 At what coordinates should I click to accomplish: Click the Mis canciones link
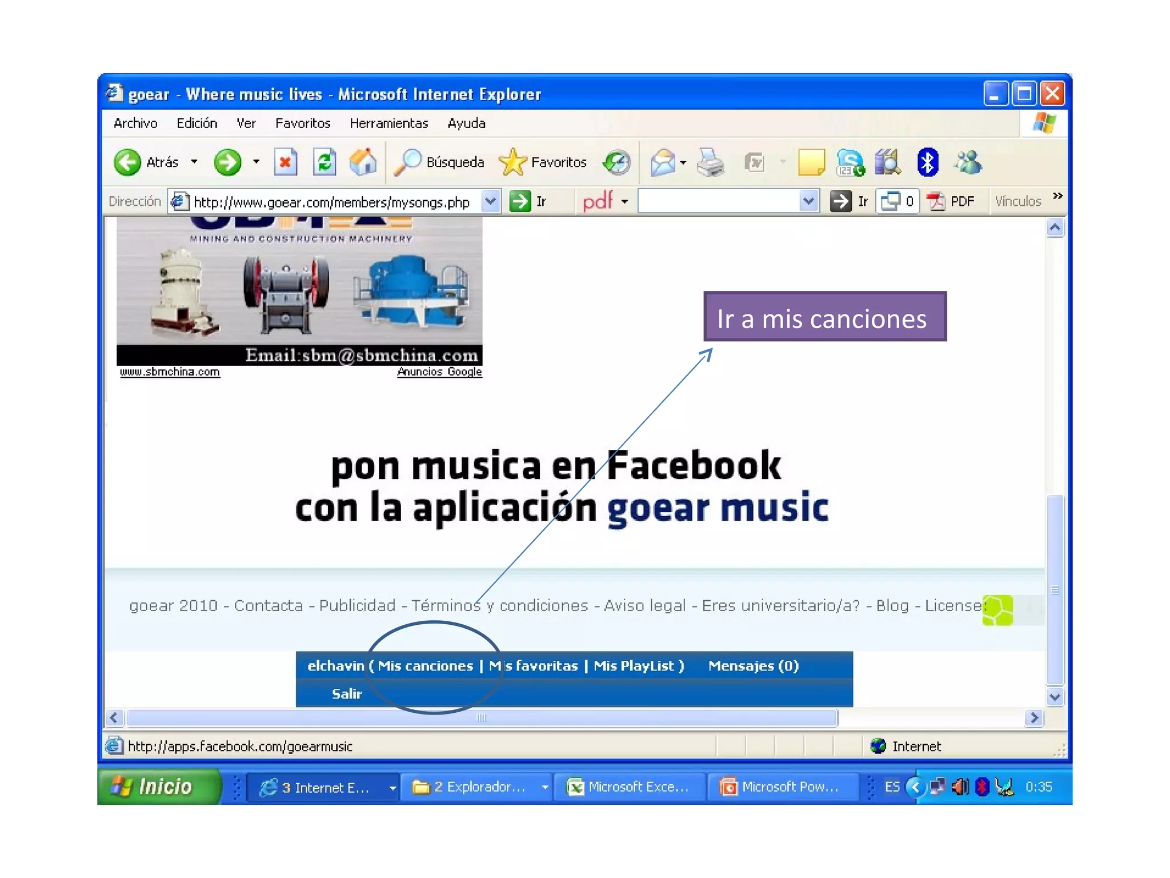[x=426, y=666]
